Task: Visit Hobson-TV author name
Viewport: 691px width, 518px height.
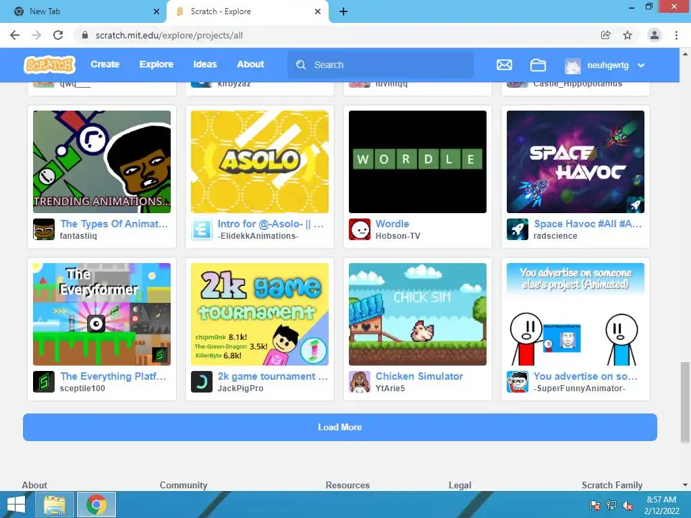Action: 398,236
